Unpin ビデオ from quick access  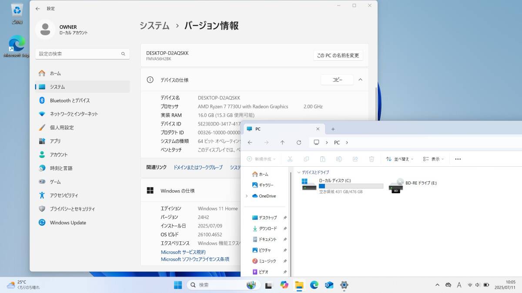coord(285,272)
